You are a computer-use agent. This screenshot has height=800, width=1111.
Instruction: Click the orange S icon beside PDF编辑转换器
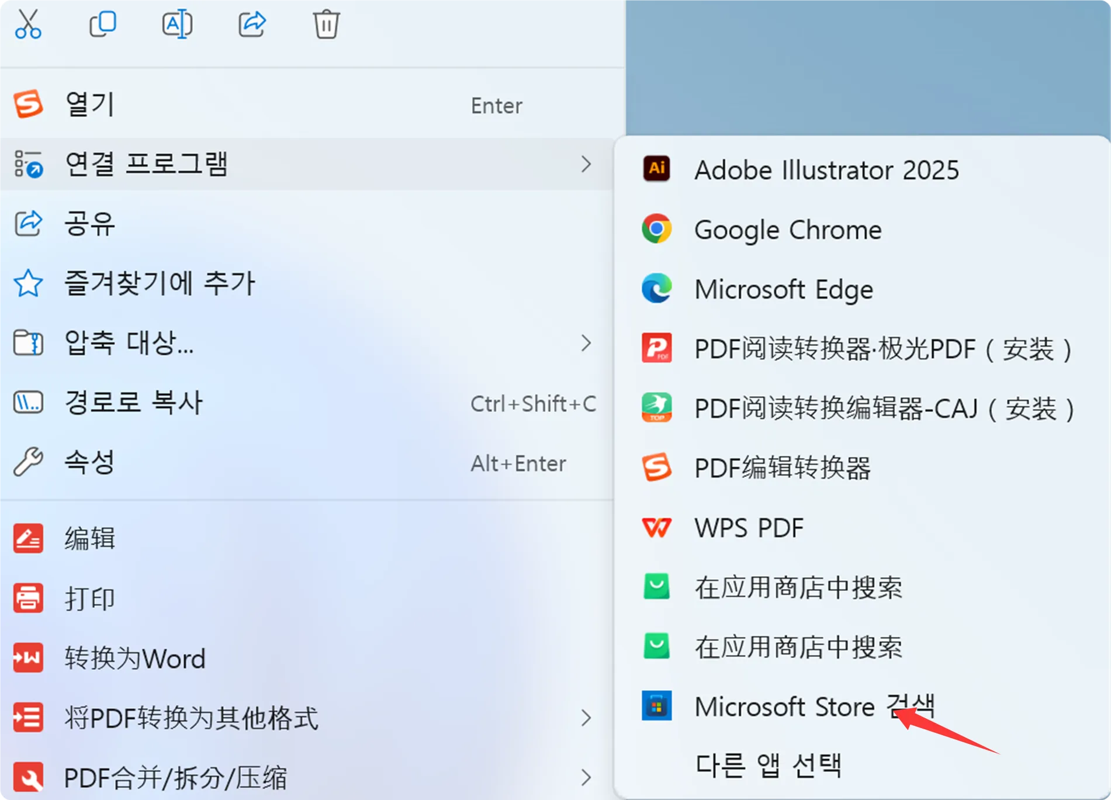point(656,467)
